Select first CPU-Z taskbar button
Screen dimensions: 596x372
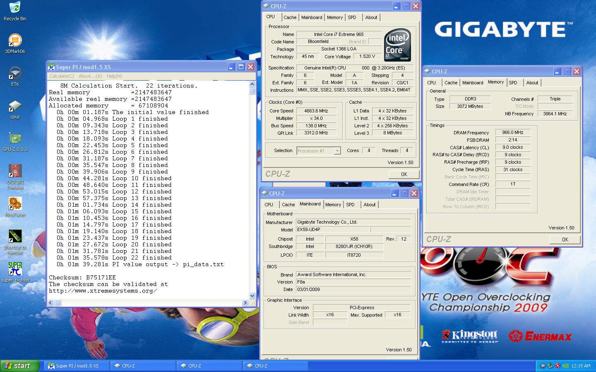(x=143, y=366)
